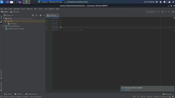Collapse all icon in Project panel header

(x=36, y=15)
